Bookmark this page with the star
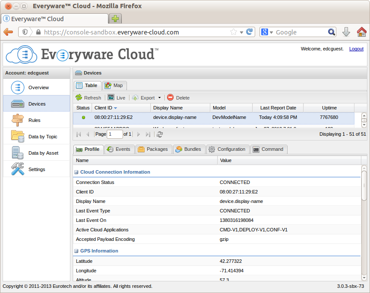This screenshot has height=293, width=370. [234, 32]
